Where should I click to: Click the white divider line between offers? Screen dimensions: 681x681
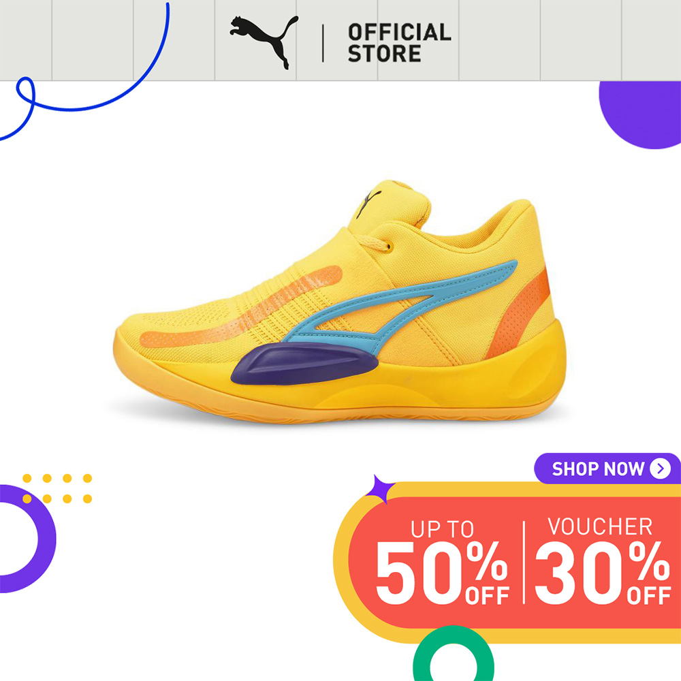[x=524, y=562]
